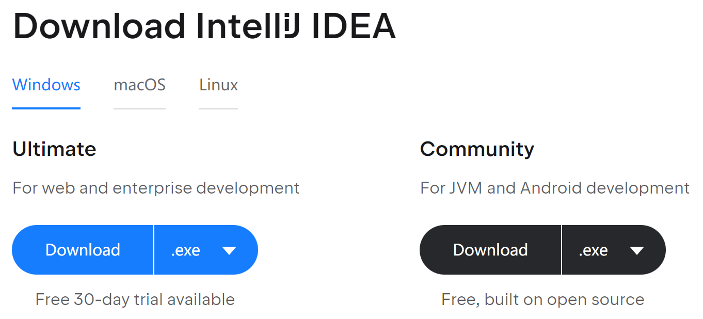703x319 pixels.
Task: Expand the Ultimate installer type arrow
Action: (229, 251)
